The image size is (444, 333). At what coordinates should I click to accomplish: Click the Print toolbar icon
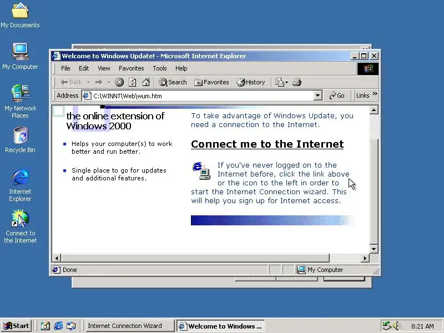[x=297, y=82]
